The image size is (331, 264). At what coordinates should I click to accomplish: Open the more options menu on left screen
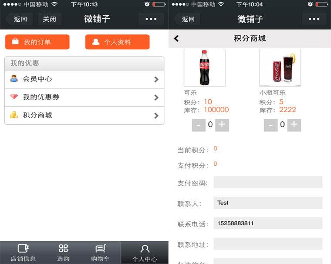click(x=151, y=19)
